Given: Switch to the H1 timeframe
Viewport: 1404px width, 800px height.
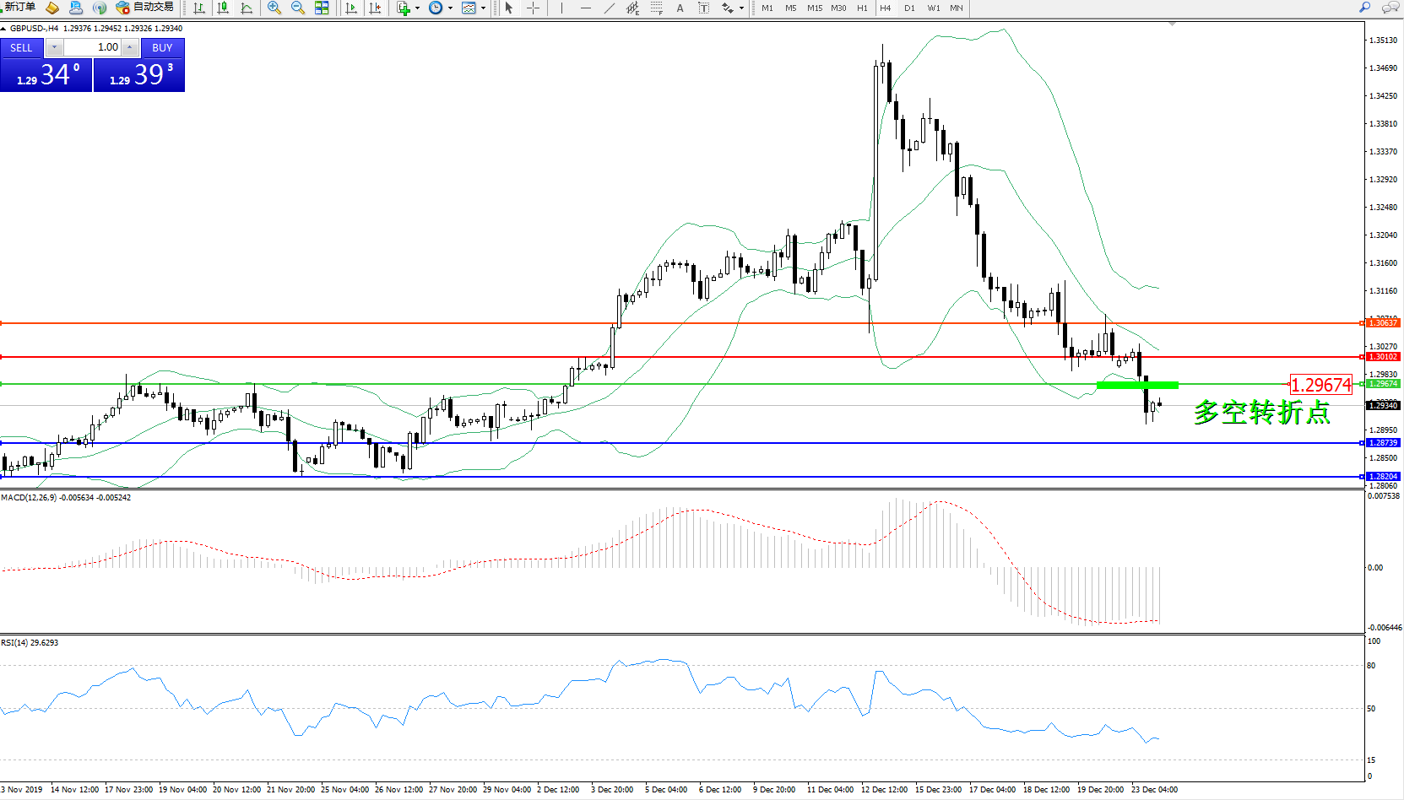Looking at the screenshot, I should point(862,8).
